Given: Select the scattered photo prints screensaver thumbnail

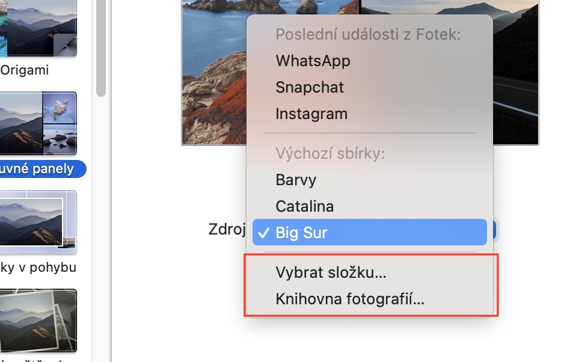Looking at the screenshot, I should (38, 321).
